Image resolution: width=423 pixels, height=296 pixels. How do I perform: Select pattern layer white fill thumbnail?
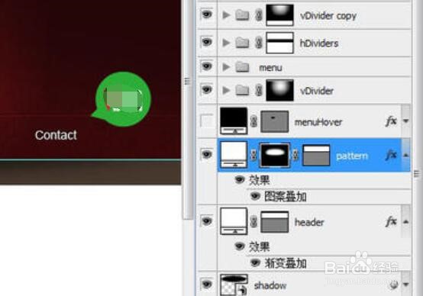[234, 155]
